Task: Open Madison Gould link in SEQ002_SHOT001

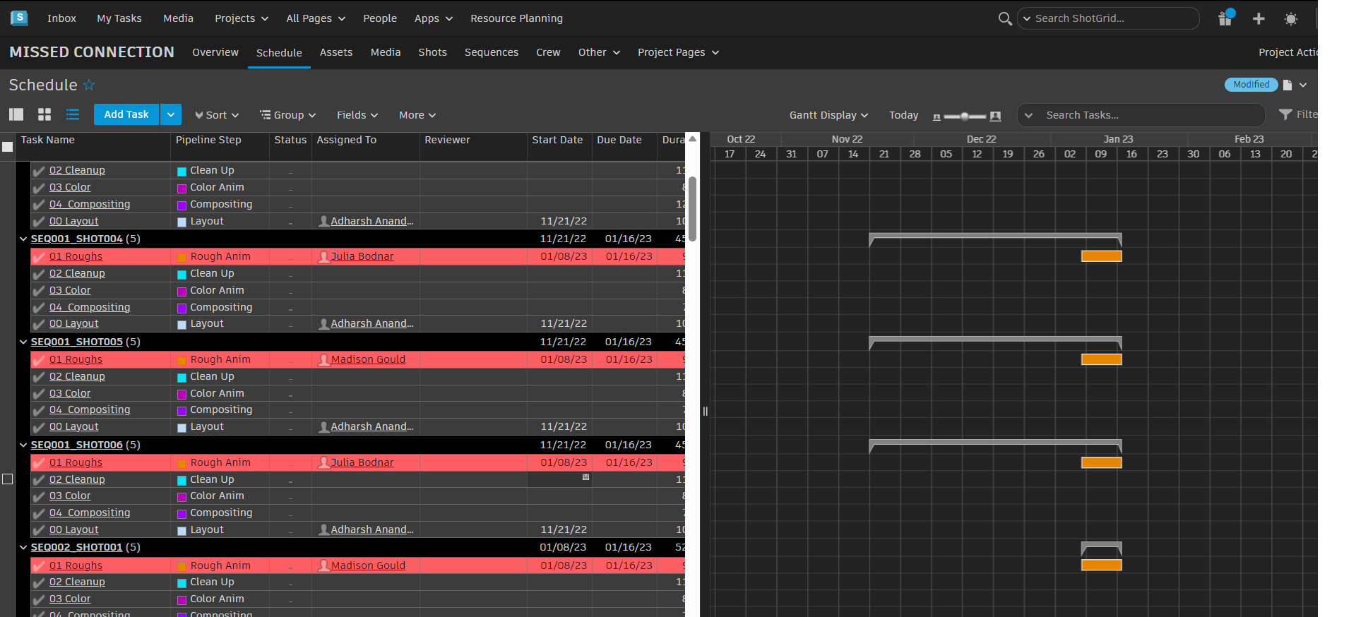Action: pyautogui.click(x=368, y=565)
